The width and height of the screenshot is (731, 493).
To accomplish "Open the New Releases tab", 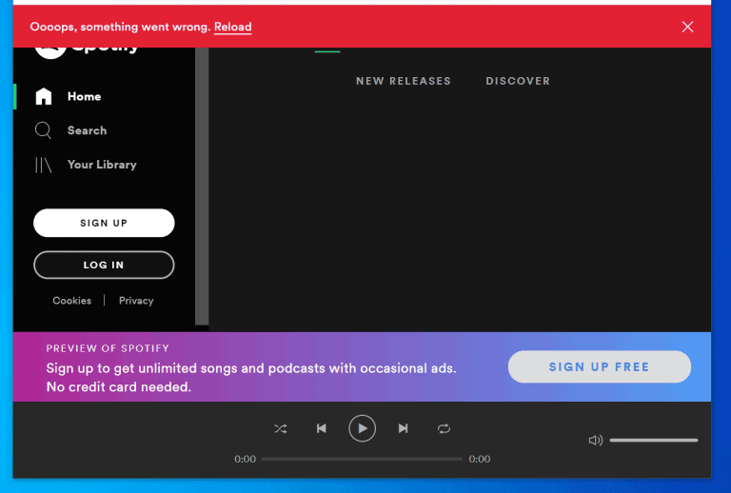I will tap(404, 81).
